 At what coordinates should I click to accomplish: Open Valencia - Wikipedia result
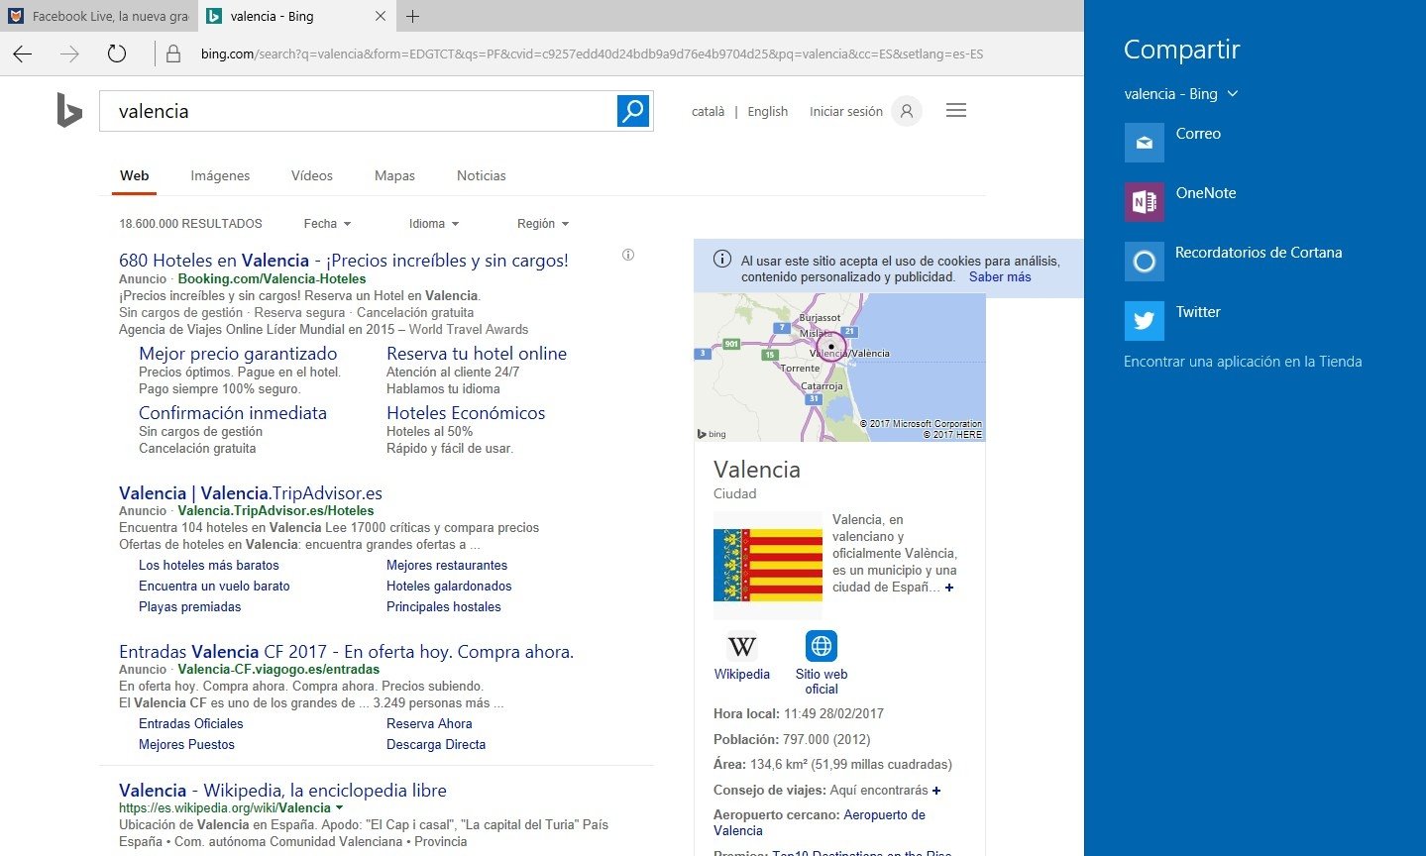pyautogui.click(x=282, y=791)
